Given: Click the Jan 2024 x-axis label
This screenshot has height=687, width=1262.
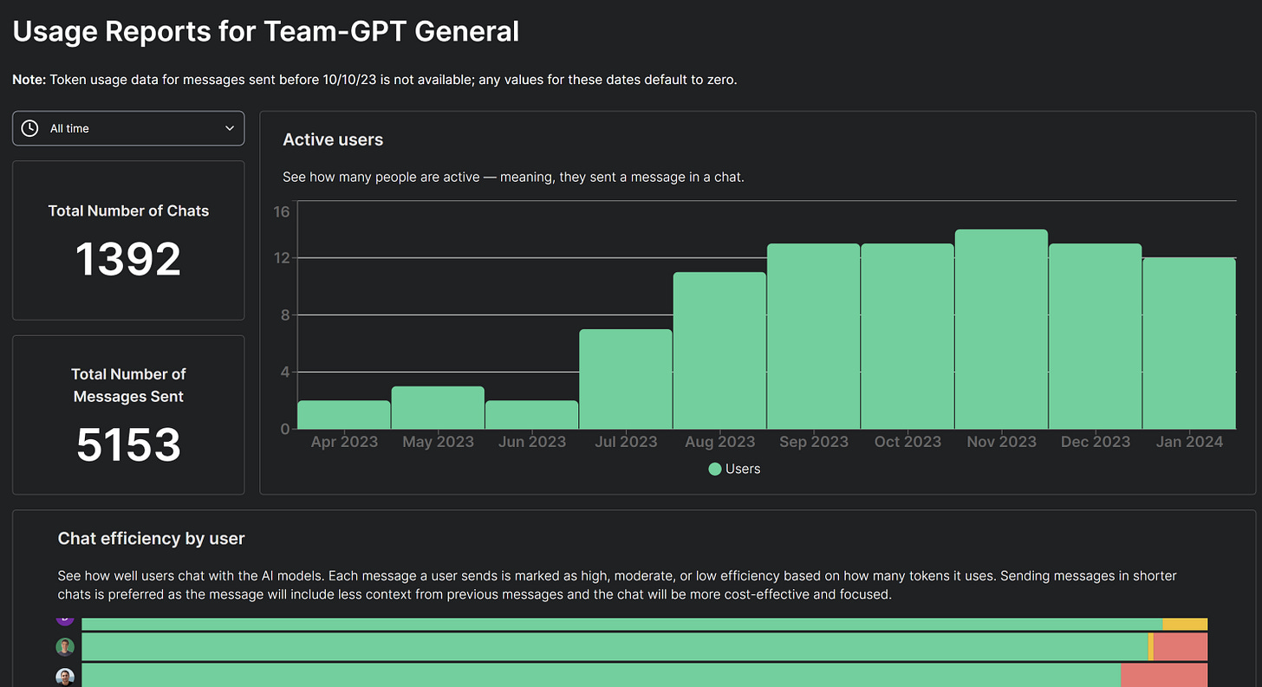Looking at the screenshot, I should point(1189,442).
